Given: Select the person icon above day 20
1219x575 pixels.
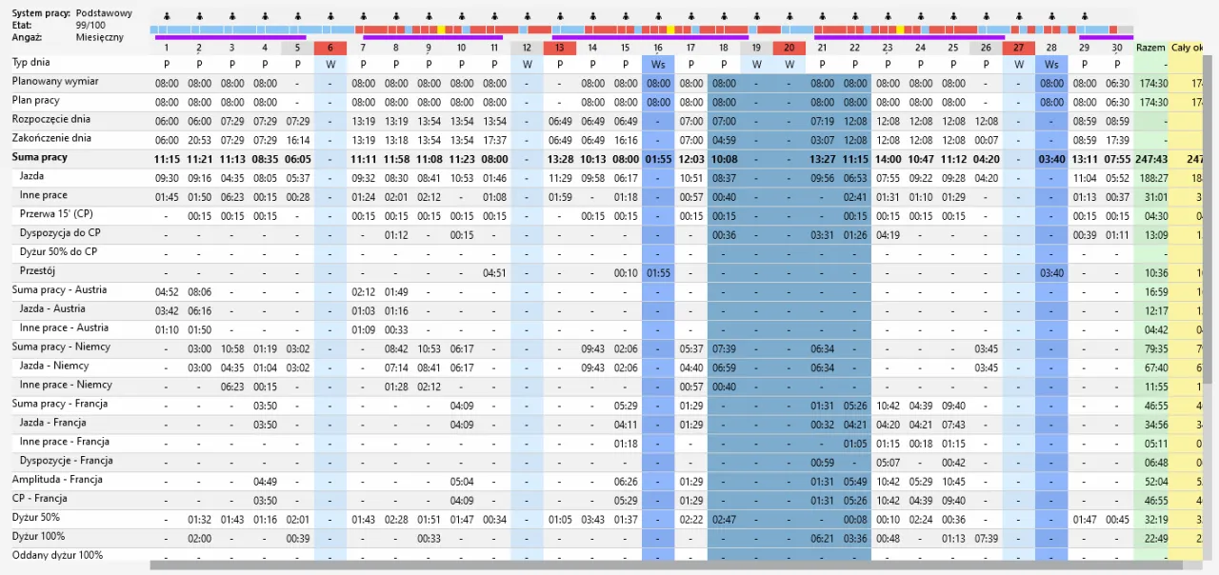Looking at the screenshot, I should click(x=789, y=17).
